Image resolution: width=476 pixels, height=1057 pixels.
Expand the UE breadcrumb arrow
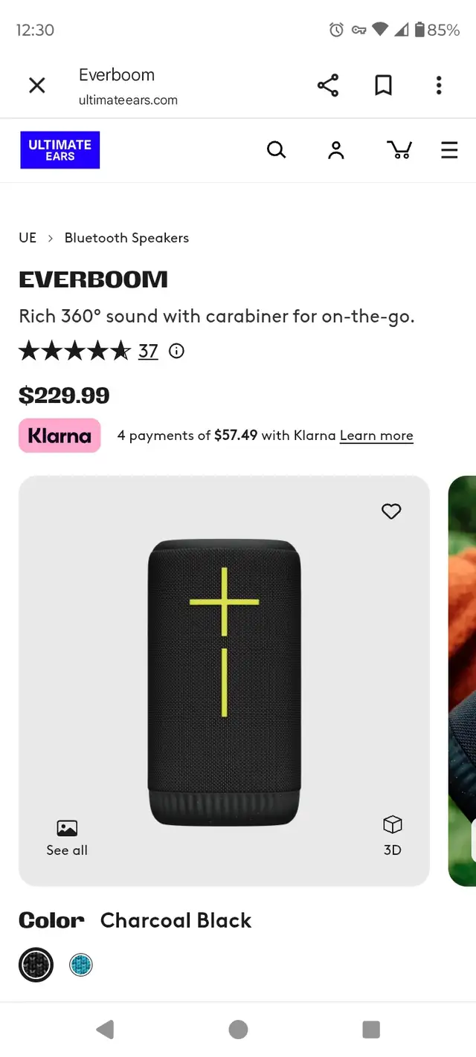point(50,238)
